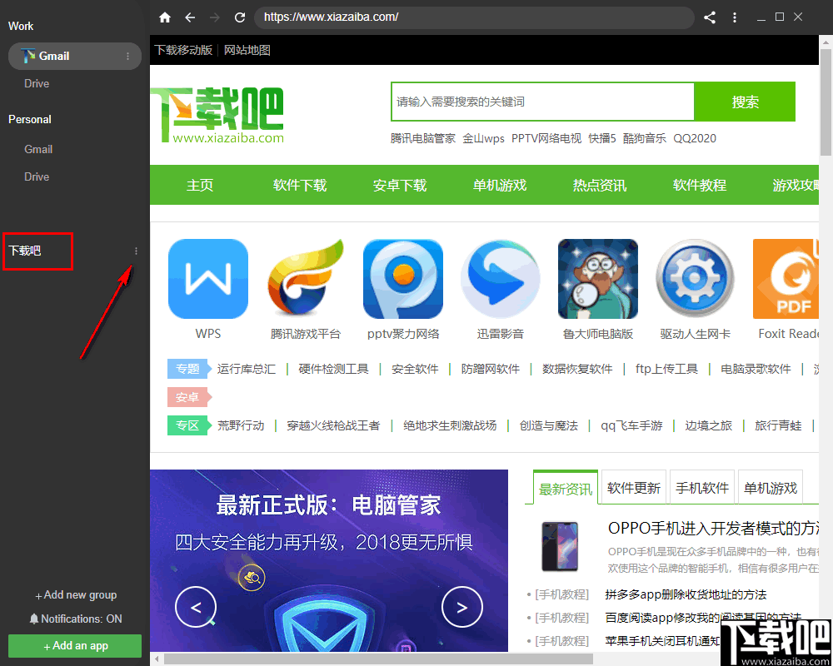Click the green Add an app button
This screenshot has height=666, width=833.
click(75, 646)
